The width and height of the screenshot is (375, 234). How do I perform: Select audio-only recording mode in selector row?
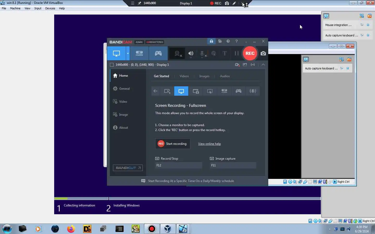click(253, 91)
